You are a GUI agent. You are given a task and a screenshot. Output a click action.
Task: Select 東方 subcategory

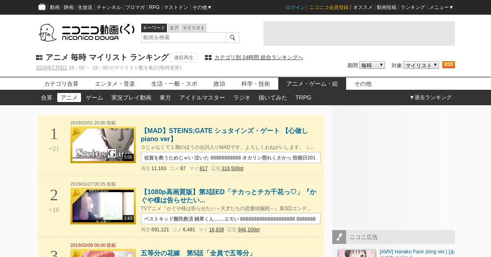point(165,97)
